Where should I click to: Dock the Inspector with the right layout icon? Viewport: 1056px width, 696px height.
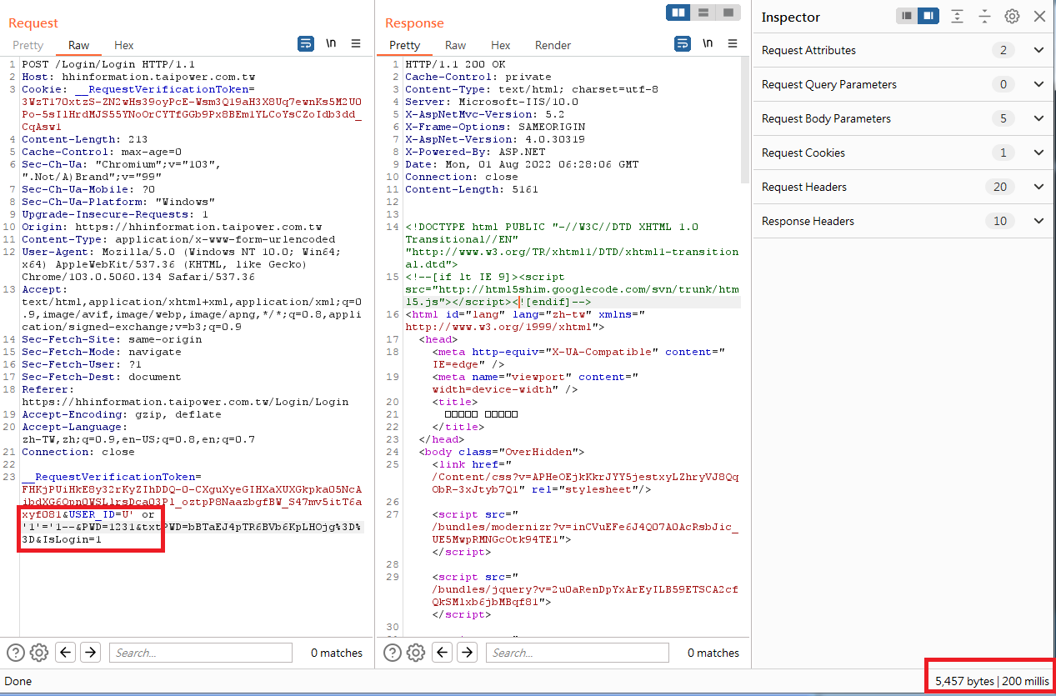coord(928,17)
